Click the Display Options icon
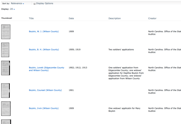The width and height of the screenshot is (181, 124). [x=34, y=4]
